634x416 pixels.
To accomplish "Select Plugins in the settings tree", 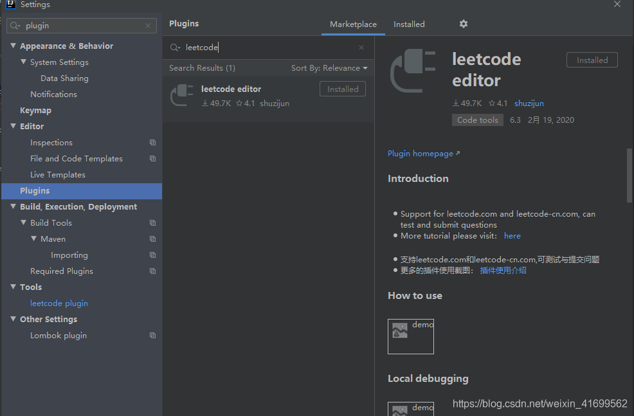I will (82, 191).
